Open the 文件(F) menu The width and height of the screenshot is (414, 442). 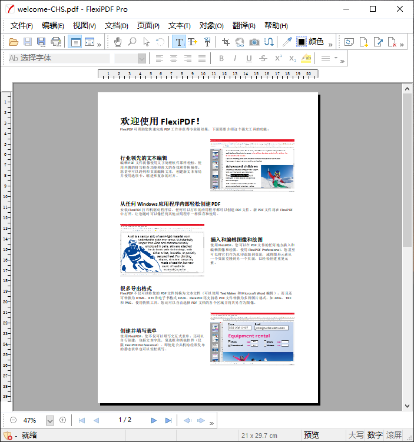(21, 26)
